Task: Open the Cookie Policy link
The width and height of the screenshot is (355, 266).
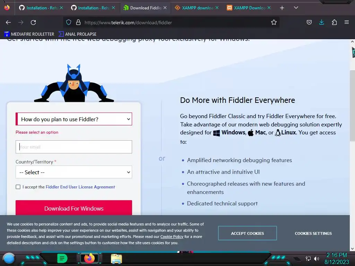Action: pyautogui.click(x=172, y=237)
